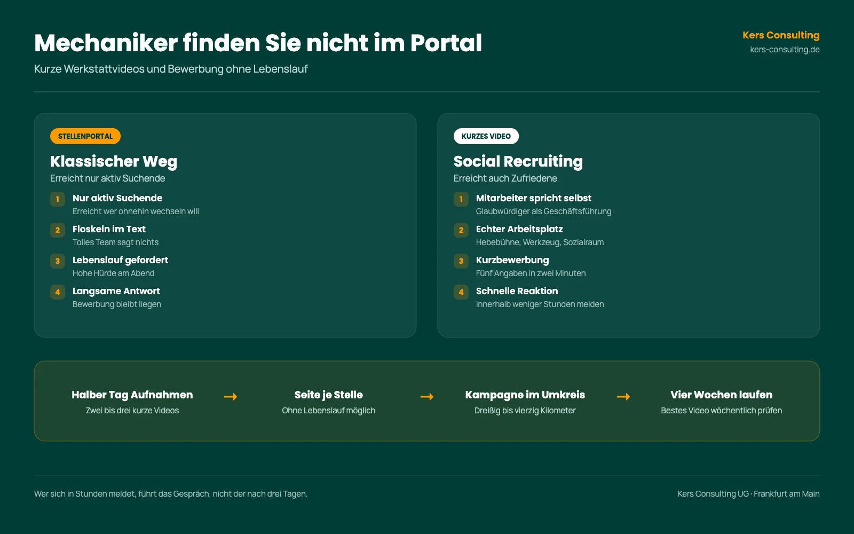Click number badge beside 'Langsame Antwort'

(58, 292)
